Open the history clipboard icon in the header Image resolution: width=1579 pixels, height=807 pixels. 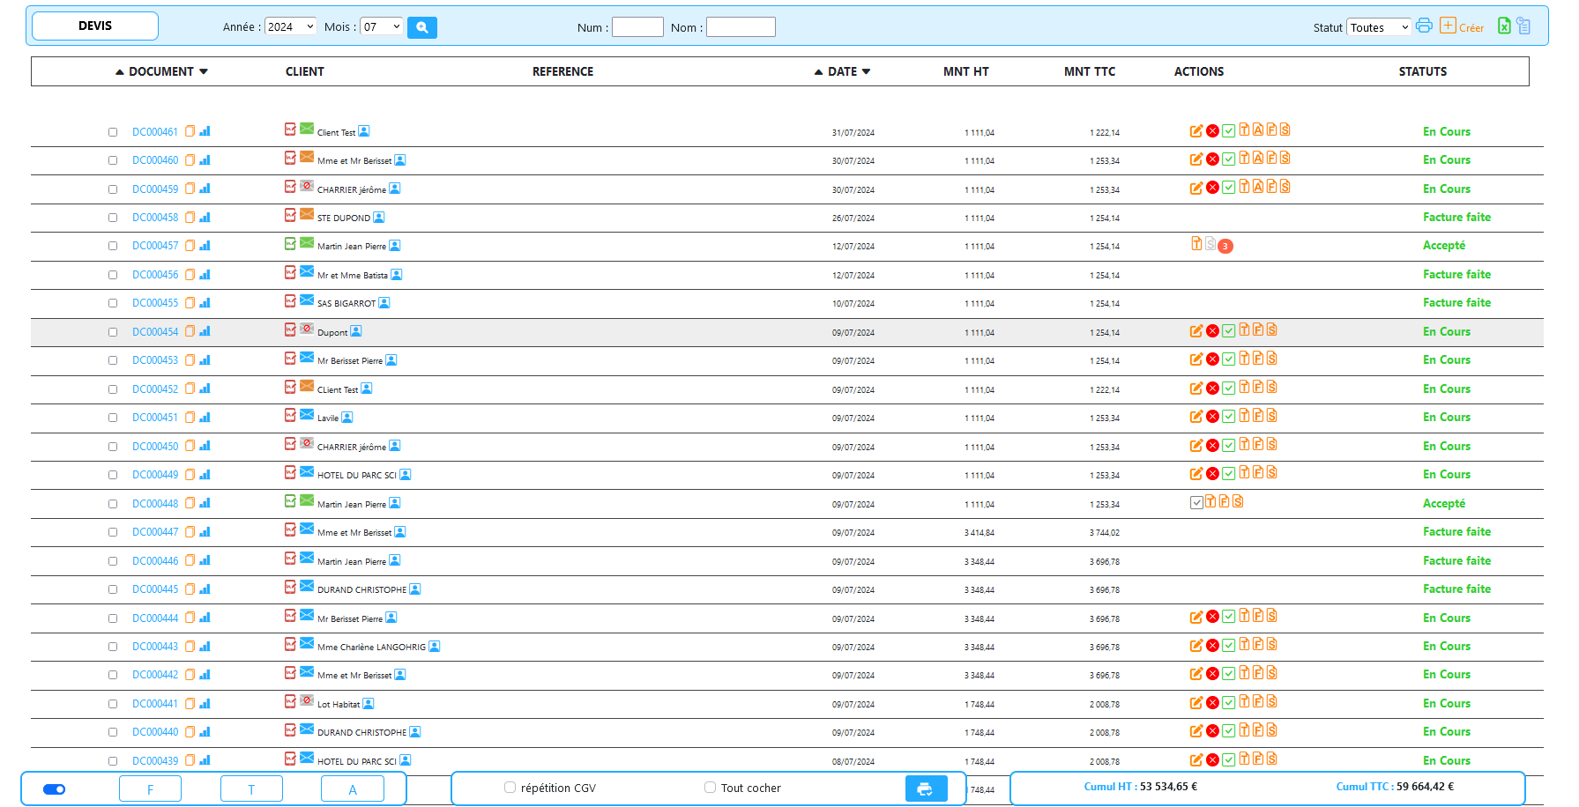tap(1523, 26)
